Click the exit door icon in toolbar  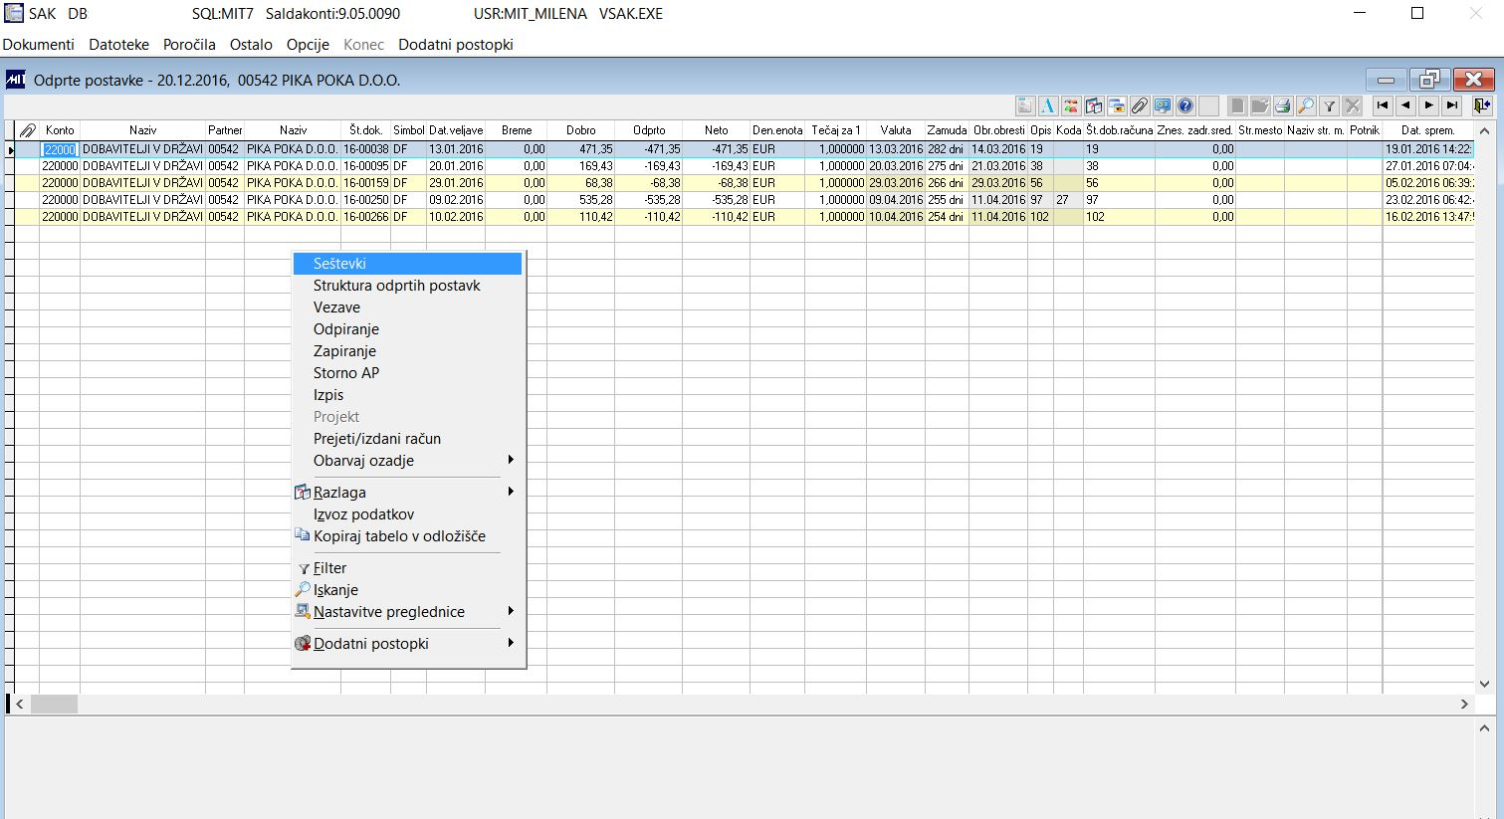[1482, 105]
